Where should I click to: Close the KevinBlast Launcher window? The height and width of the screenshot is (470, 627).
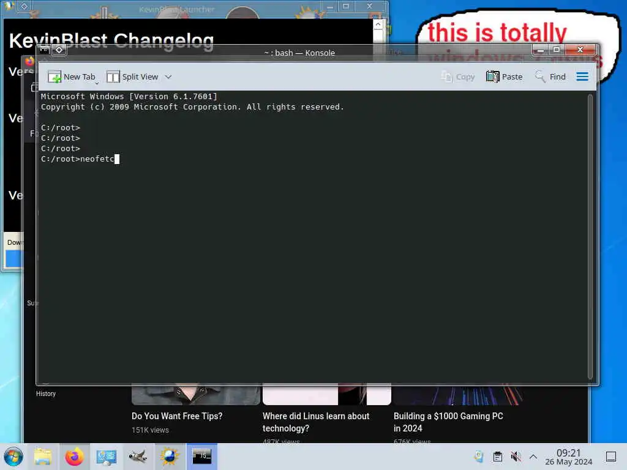click(370, 6)
